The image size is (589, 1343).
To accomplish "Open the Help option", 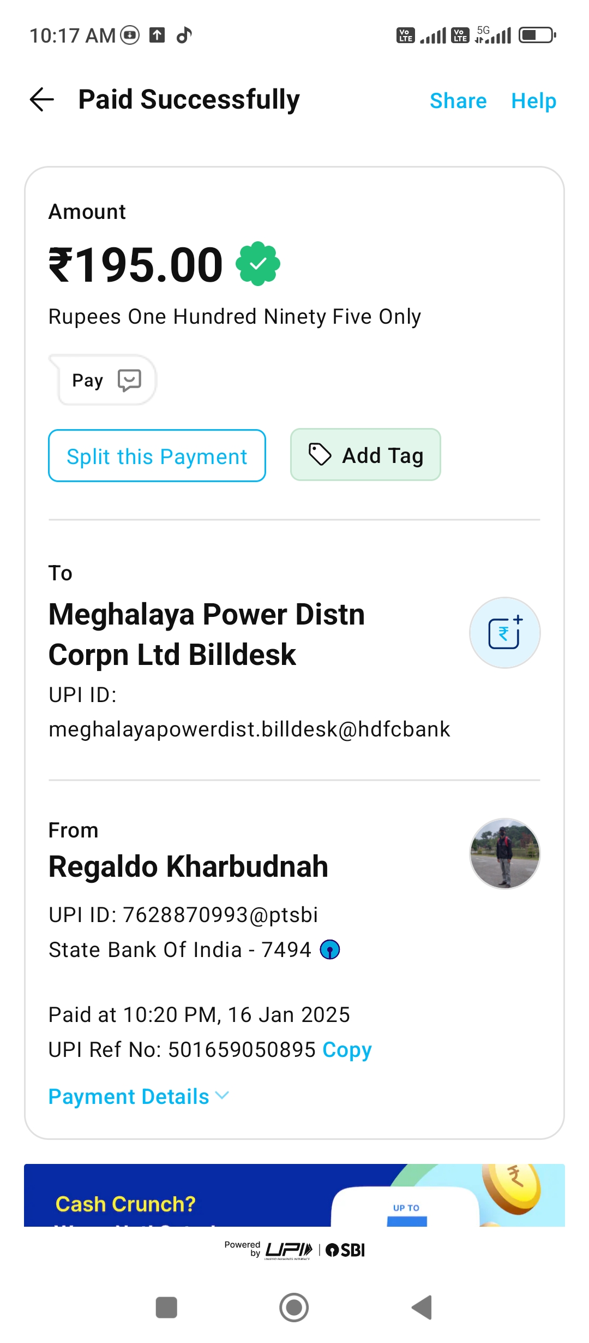I will pos(533,101).
